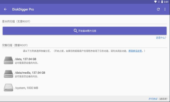This screenshot has height=102, width=170.
Task: Choose the /data/media, 137.04 GB partition
Action: (84, 74)
